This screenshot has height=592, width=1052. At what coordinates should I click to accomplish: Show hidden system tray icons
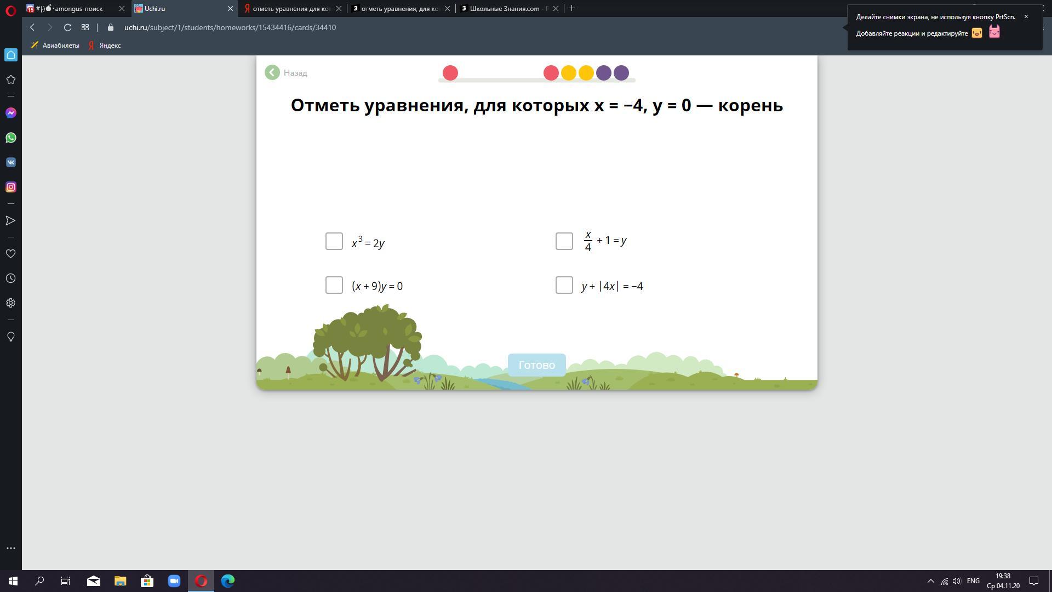point(930,581)
